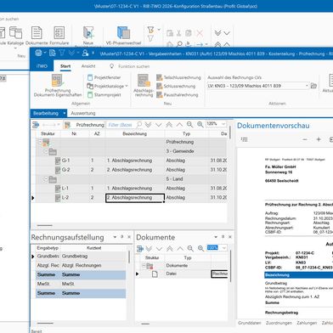Open Dokumente panel options arrow
This screenshot has width=333, height=333.
pyautogui.click(x=216, y=237)
